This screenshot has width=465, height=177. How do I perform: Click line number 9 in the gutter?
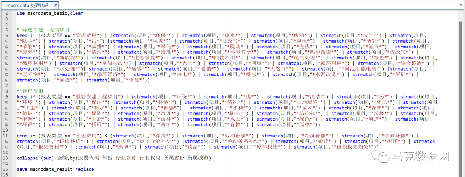tap(6, 96)
